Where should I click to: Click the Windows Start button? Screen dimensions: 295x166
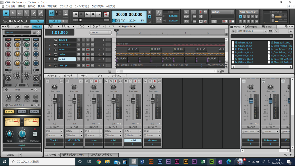point(4,161)
